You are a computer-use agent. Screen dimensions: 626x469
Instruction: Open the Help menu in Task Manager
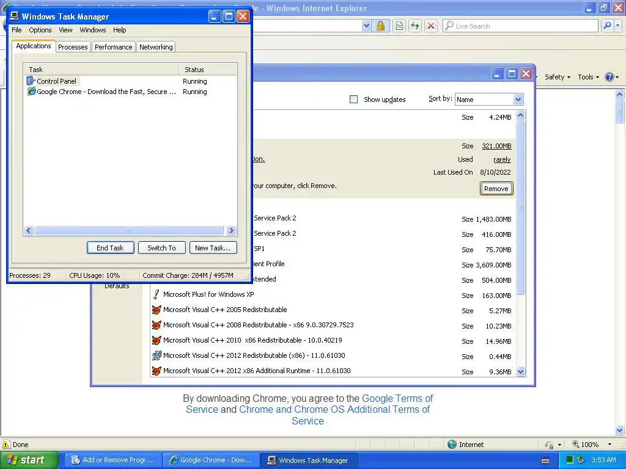coord(119,30)
